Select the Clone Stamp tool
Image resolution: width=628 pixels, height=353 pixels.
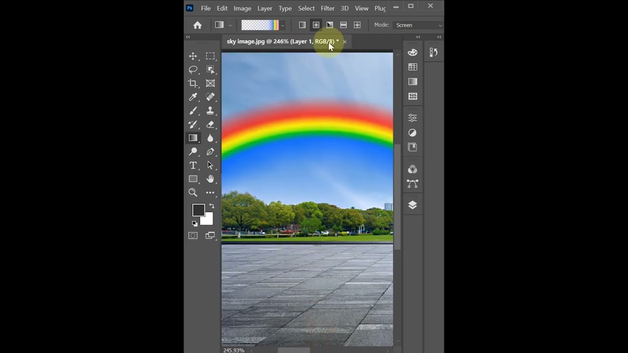pyautogui.click(x=210, y=111)
